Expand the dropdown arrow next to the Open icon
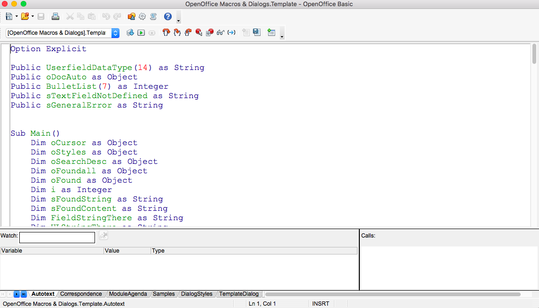The image size is (539, 308). coord(33,16)
